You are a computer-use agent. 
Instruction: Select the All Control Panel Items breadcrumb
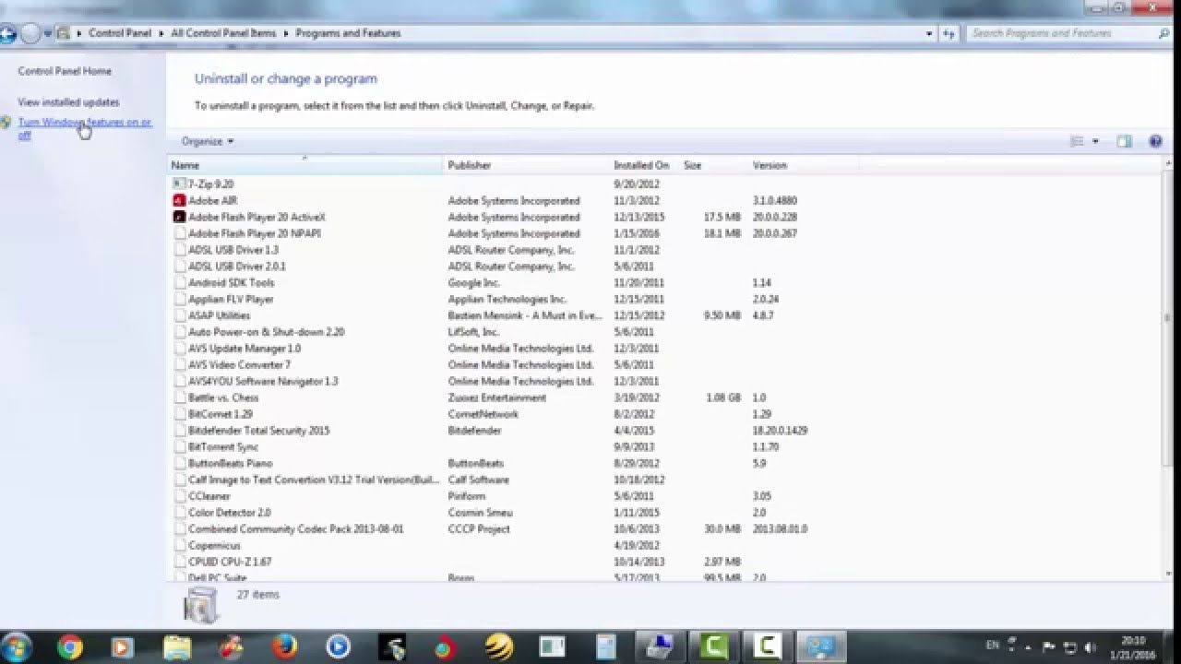point(222,33)
